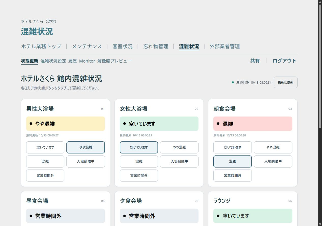Viewport: 322px width, 226px height.
Task: Set 朝食会場 to 営業時間外
Action: 232,175
